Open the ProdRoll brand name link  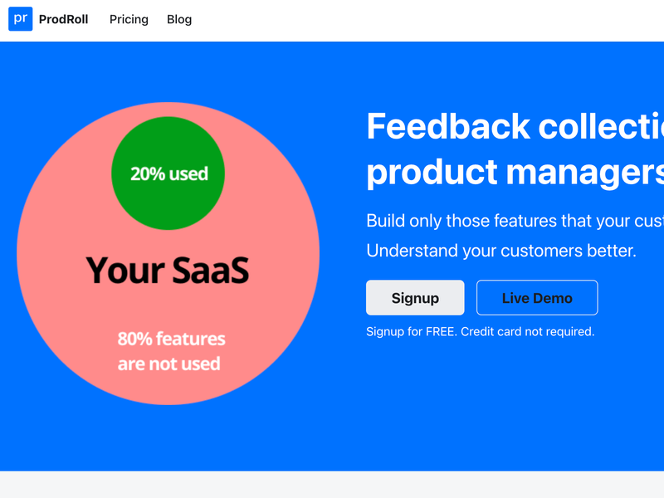point(63,19)
